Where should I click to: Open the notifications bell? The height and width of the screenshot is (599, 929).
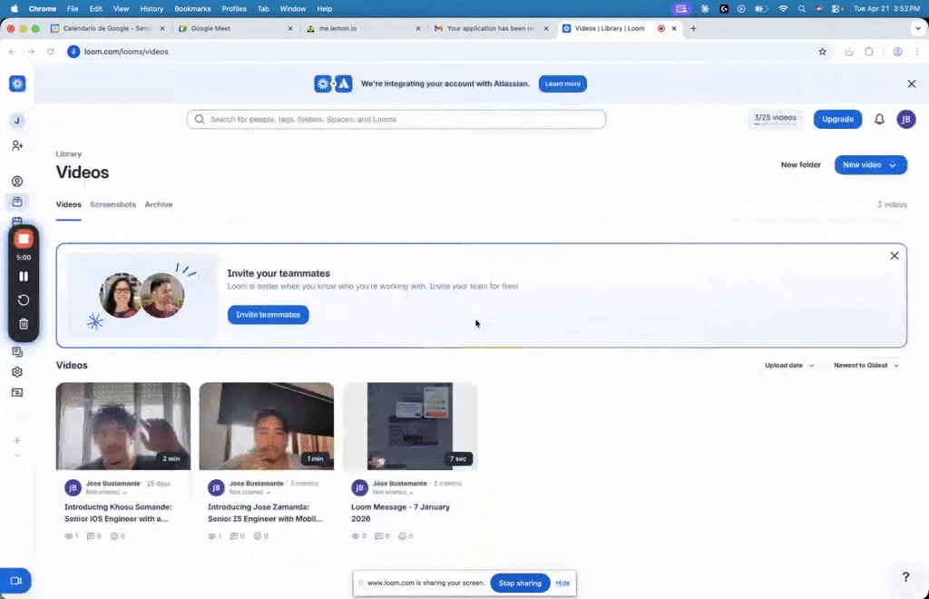[x=879, y=119]
